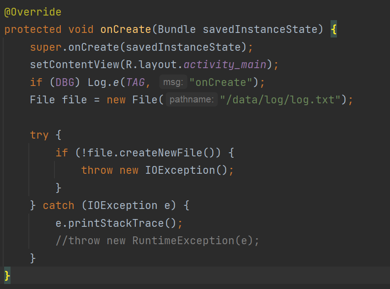The height and width of the screenshot is (289, 390).
Task: Click the "/data/log/log.txt" string
Action: point(280,100)
